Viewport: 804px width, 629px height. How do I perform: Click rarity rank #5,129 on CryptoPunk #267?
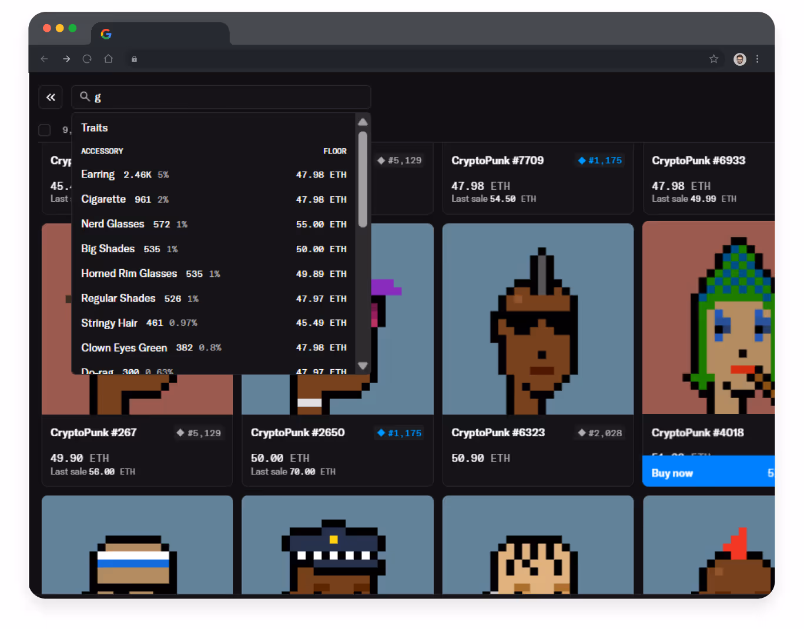tap(199, 433)
